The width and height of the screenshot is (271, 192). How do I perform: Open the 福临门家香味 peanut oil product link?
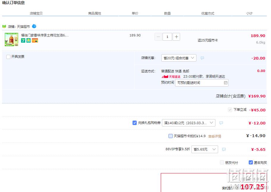[45, 35]
